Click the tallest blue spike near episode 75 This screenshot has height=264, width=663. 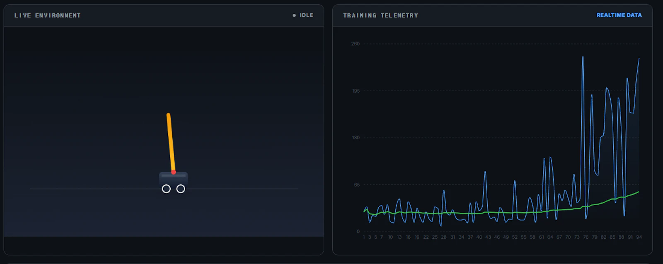(x=583, y=58)
